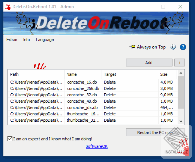Sort by the Path column header
Screen dimensions: 195x162
[x=36, y=74]
